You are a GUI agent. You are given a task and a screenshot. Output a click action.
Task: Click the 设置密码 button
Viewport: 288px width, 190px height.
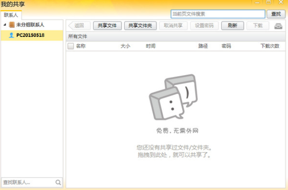click(204, 26)
